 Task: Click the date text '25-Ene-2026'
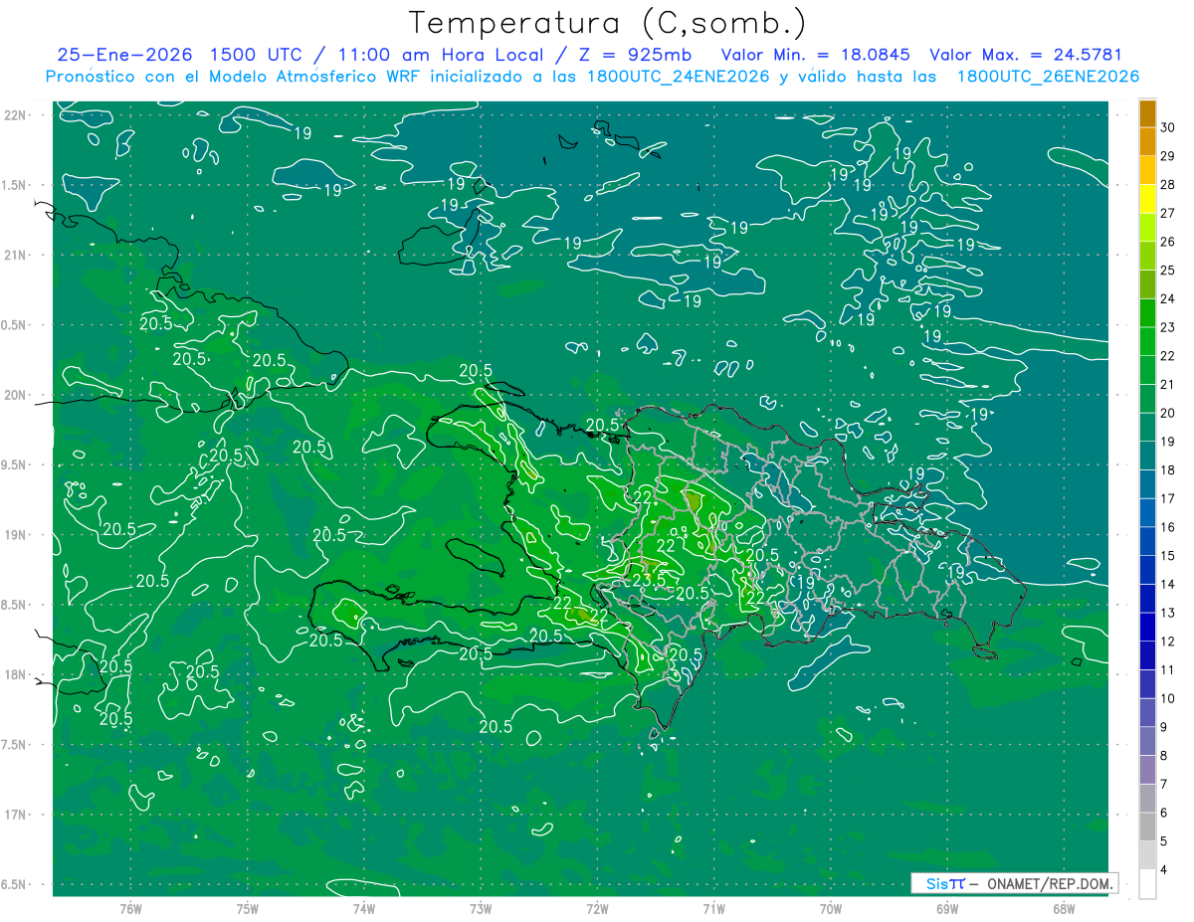[123, 55]
